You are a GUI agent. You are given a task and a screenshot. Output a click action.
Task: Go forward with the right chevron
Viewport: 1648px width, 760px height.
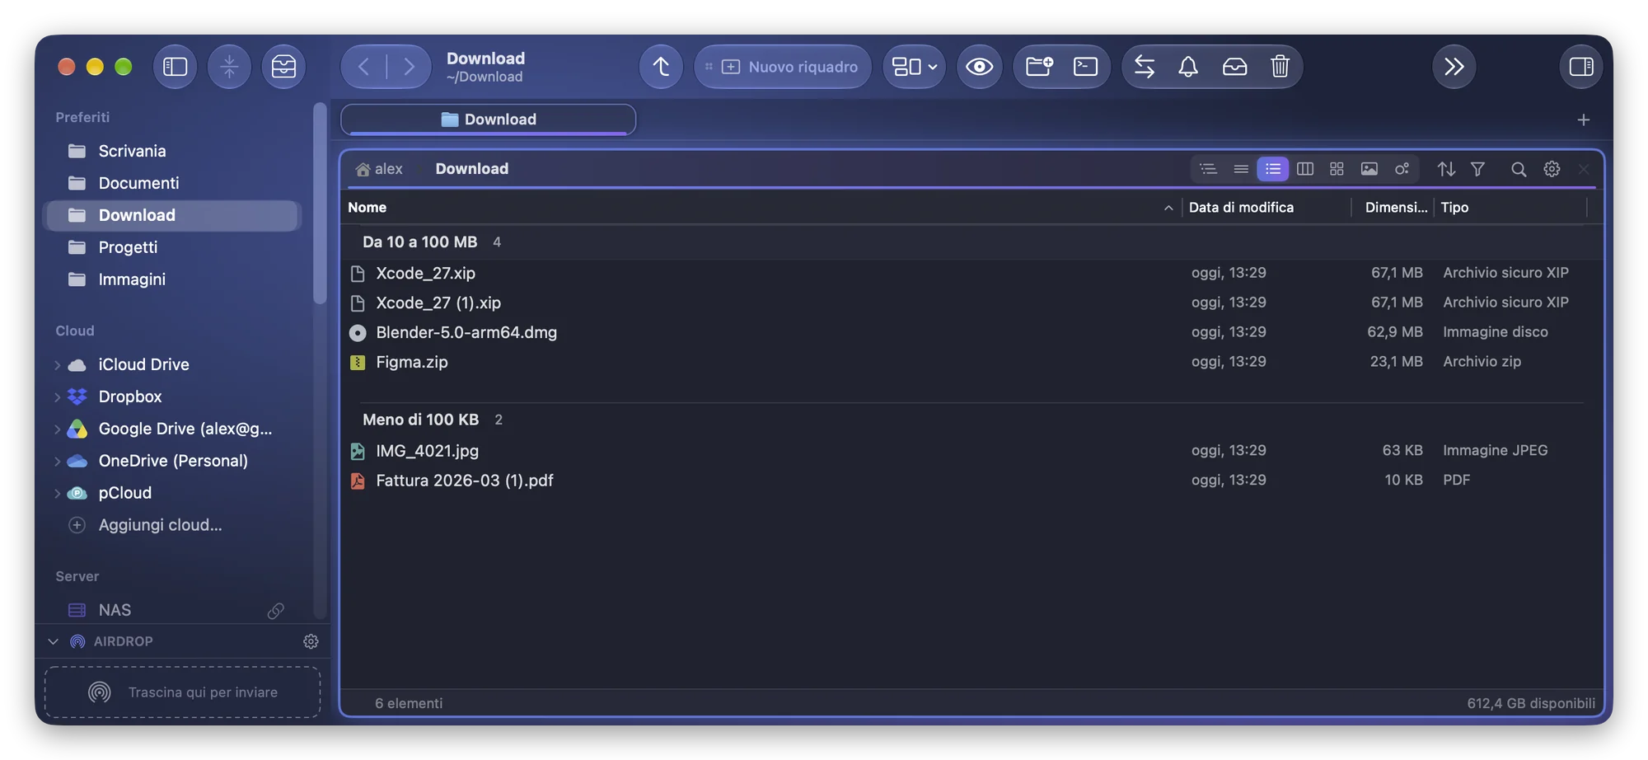409,67
